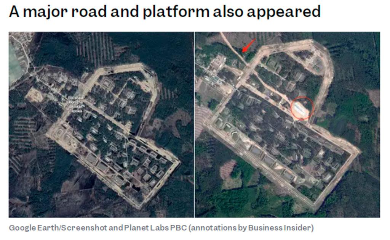
Task: Click the red circle around the platform
Action: (x=302, y=108)
